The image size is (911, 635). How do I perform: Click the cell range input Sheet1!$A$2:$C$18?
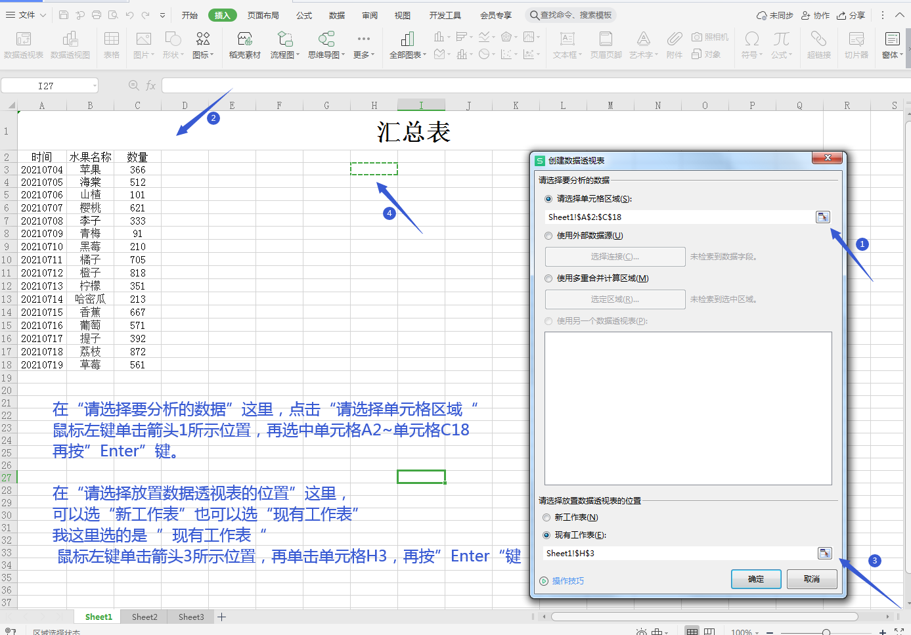coord(679,217)
